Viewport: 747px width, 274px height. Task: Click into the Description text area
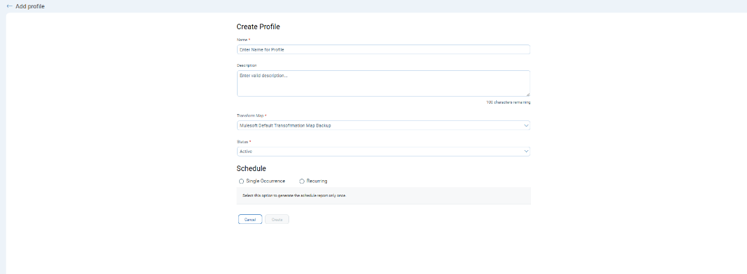383,83
